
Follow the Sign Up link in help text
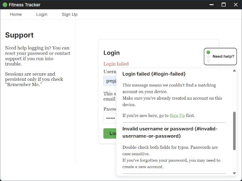click(x=177, y=115)
